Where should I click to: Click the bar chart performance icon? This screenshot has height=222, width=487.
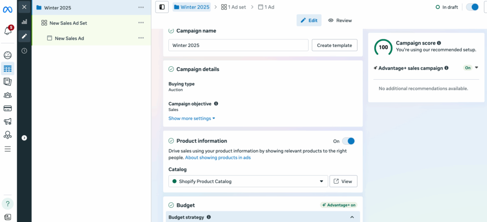[24, 22]
